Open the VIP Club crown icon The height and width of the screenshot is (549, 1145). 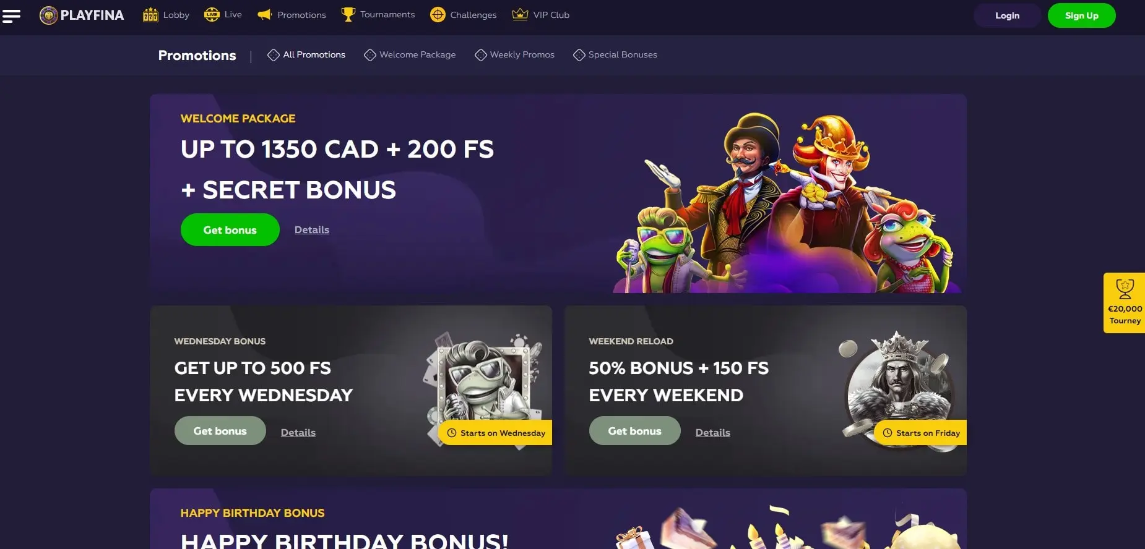(x=520, y=14)
